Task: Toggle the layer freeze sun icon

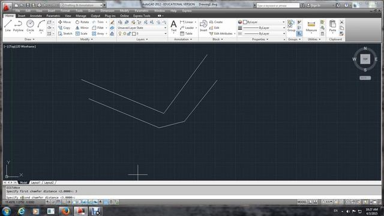Action: 124,34
